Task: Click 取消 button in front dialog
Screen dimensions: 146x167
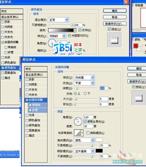Action: [x=137, y=75]
